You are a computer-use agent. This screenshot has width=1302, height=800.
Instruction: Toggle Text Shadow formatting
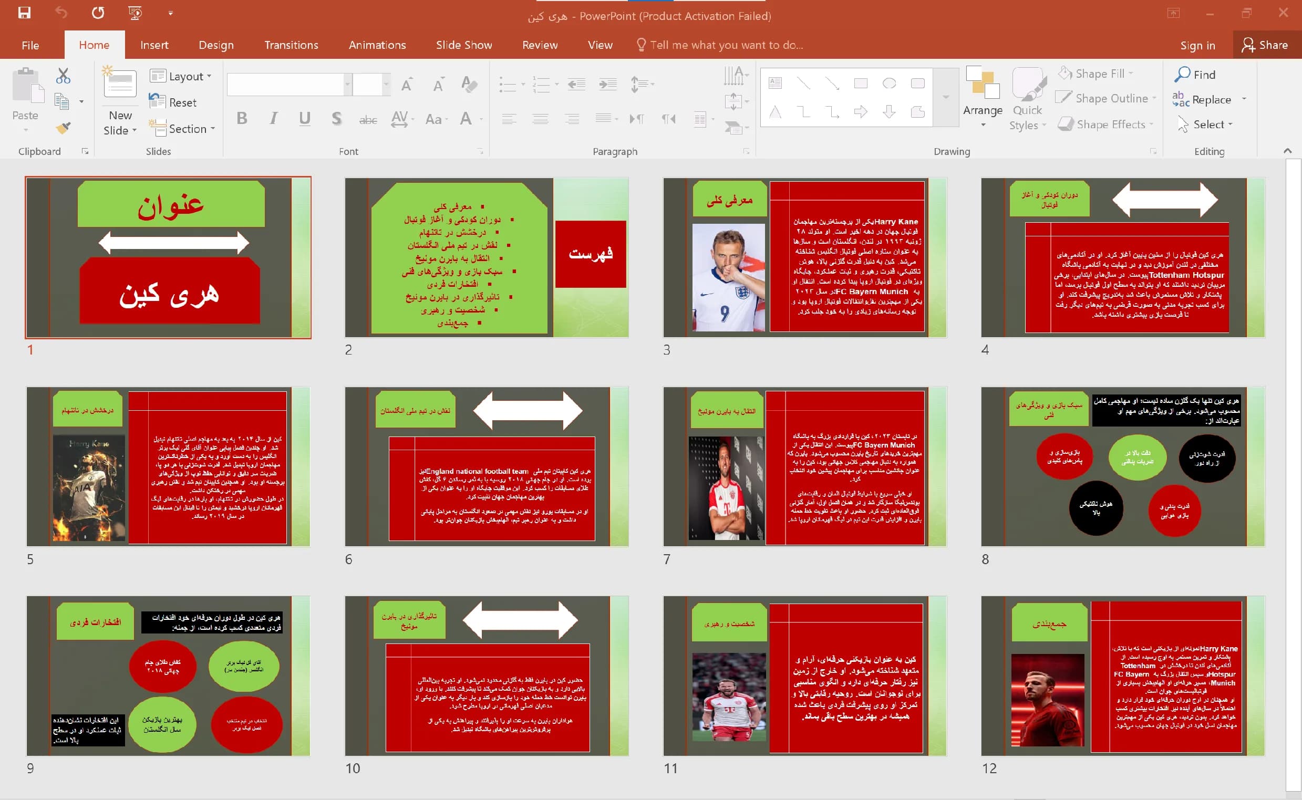(336, 119)
